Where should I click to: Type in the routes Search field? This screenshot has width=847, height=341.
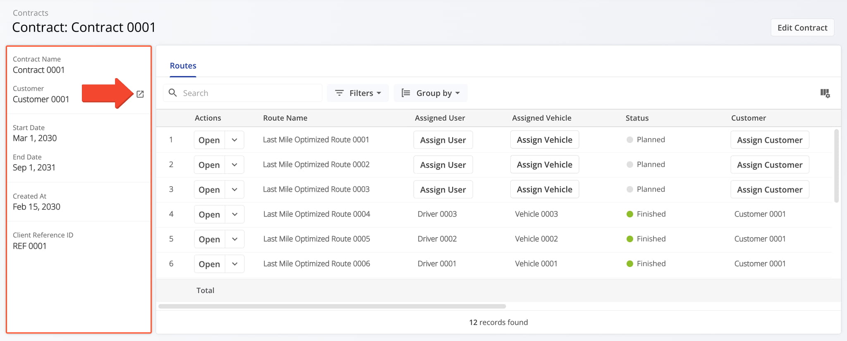coord(248,93)
